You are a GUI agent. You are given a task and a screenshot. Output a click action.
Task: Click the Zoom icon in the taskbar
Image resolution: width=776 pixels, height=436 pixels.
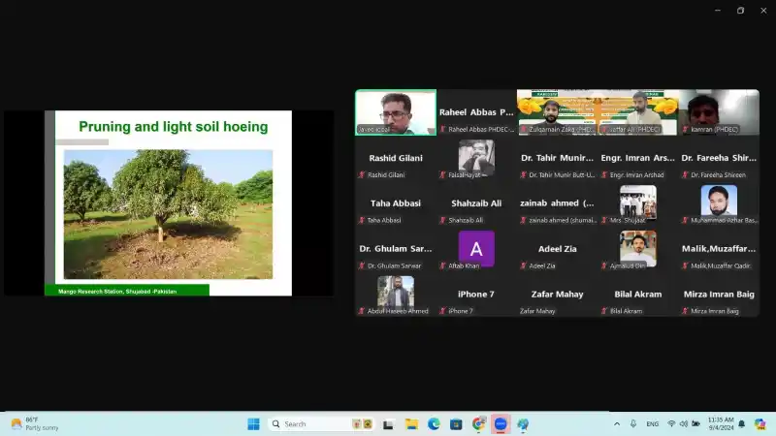click(x=501, y=423)
